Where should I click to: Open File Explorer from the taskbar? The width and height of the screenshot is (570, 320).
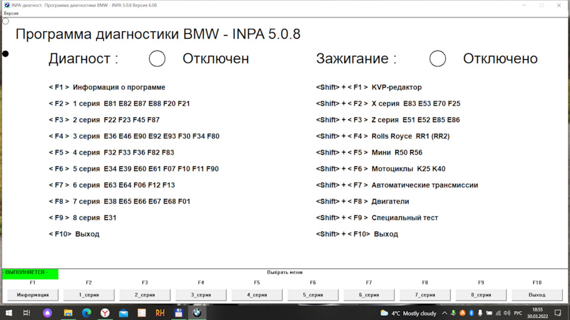(x=68, y=313)
